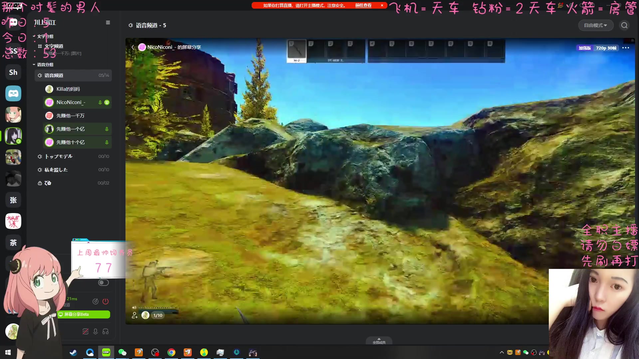
Task: Go back from the screen share view
Action: point(133,47)
